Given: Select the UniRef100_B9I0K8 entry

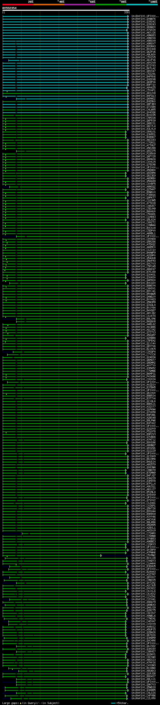Looking at the screenshot, I should [143, 49].
